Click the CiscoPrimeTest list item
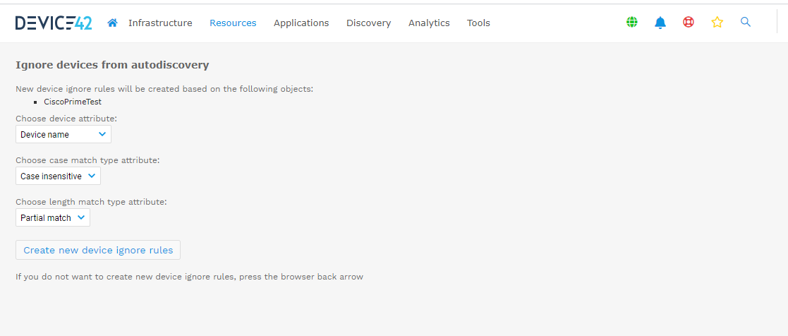 (x=73, y=102)
